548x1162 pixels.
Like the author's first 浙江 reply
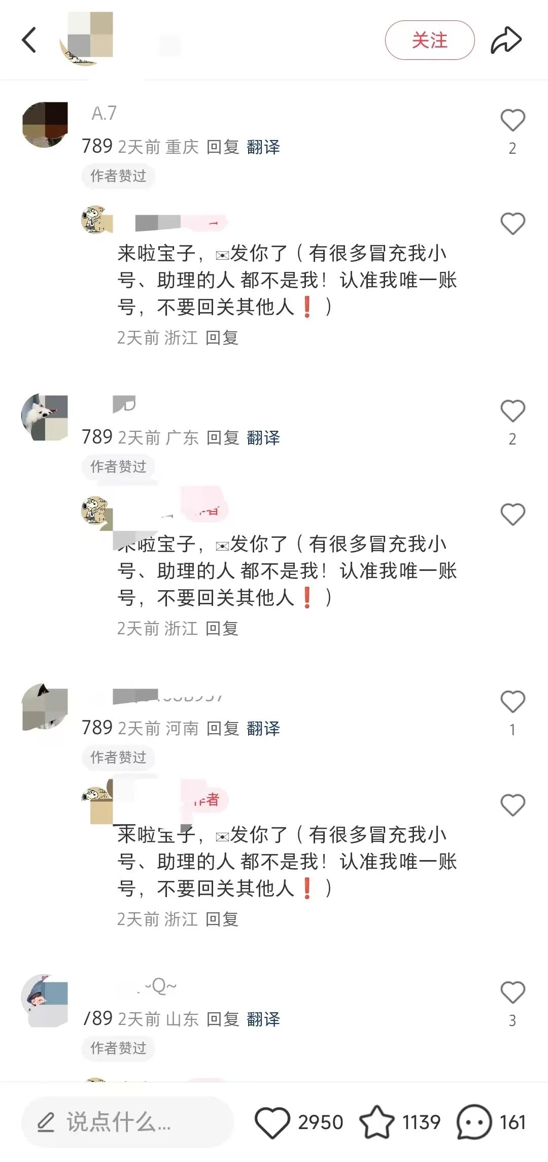pos(512,224)
